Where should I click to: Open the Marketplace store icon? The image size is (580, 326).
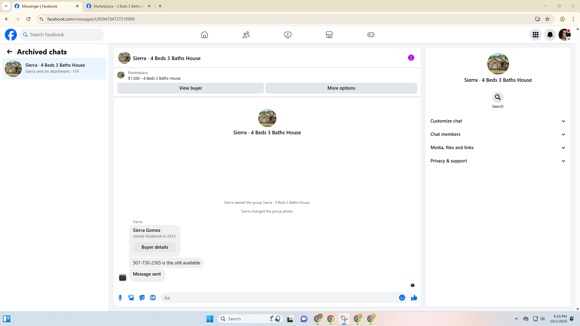coord(329,35)
